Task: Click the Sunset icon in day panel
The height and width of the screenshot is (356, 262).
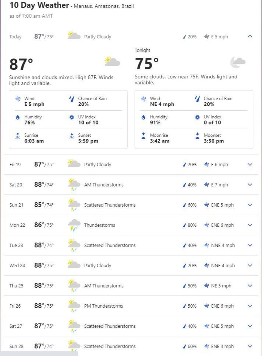Action: coord(72,136)
